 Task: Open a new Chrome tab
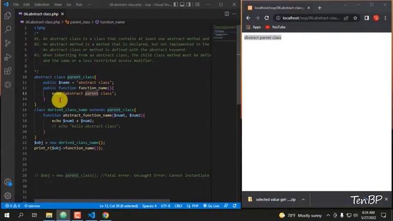pos(319,8)
